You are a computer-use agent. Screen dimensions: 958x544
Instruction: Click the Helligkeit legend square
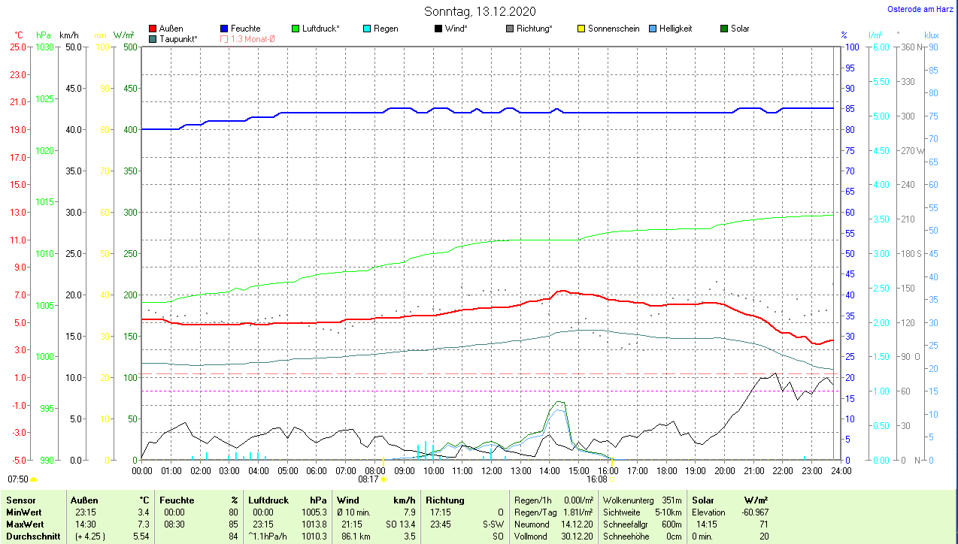coord(653,29)
